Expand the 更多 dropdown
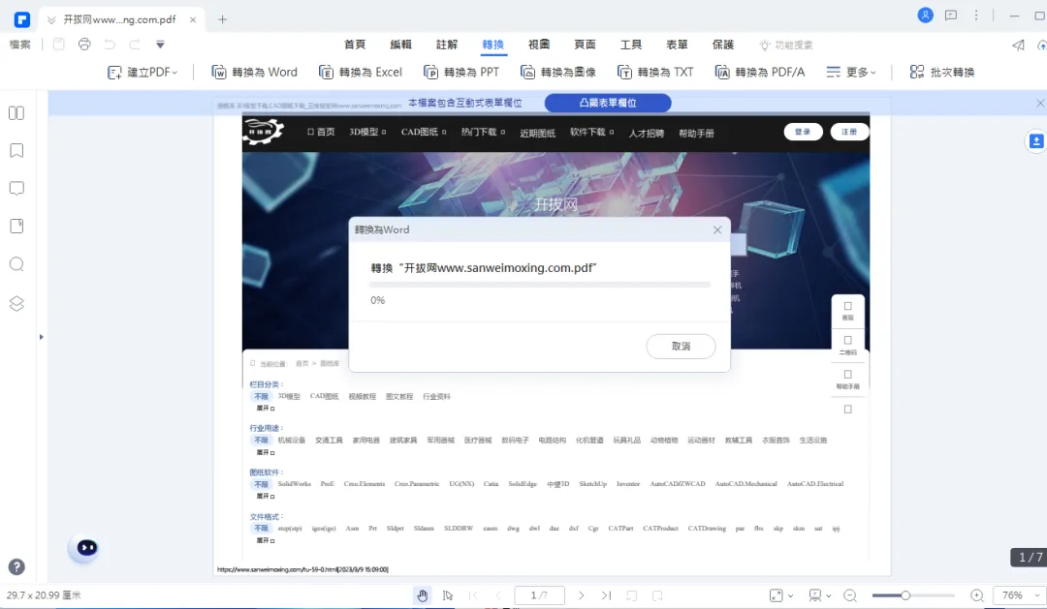1047x609 pixels. (x=851, y=72)
